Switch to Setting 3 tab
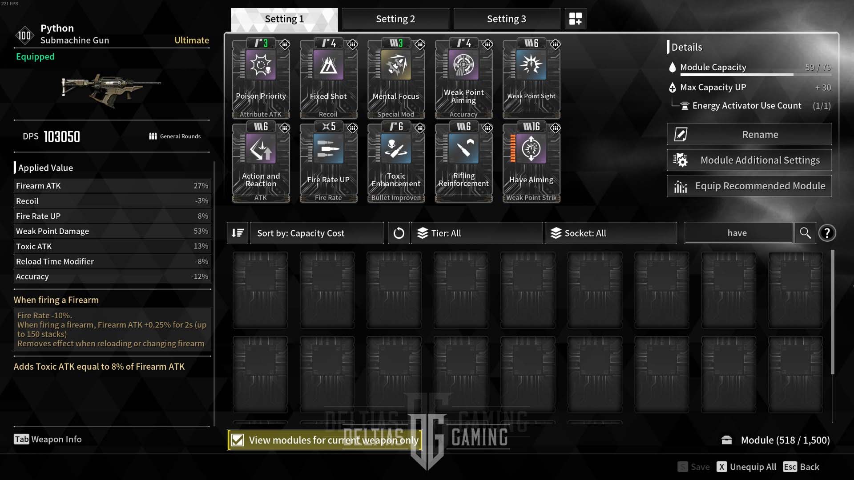 tap(507, 19)
